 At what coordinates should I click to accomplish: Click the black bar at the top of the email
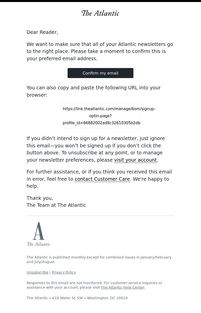click(100, 1)
